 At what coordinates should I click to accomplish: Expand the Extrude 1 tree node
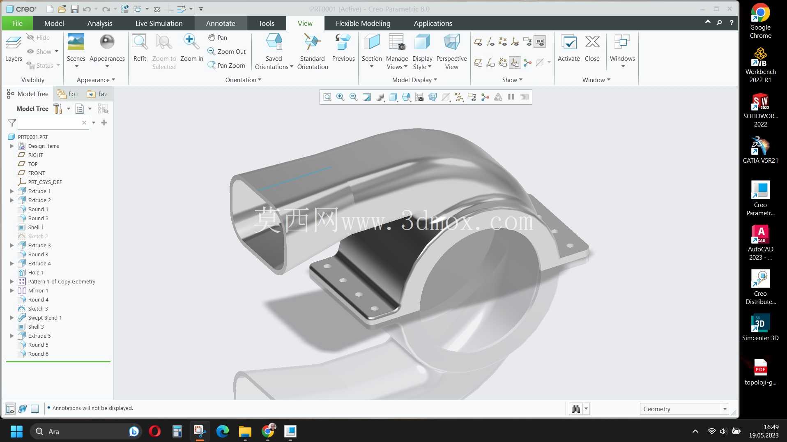[12, 191]
